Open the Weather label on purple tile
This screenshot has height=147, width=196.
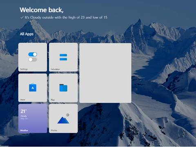tap(24, 130)
